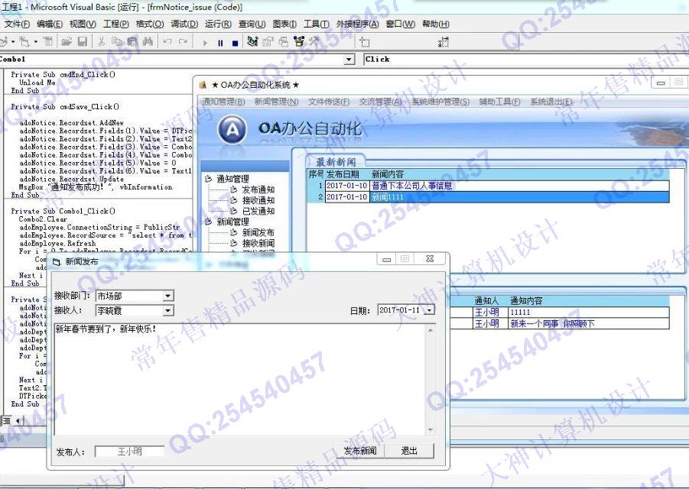
Task: Open the Properties Window icon
Action: pos(268,42)
